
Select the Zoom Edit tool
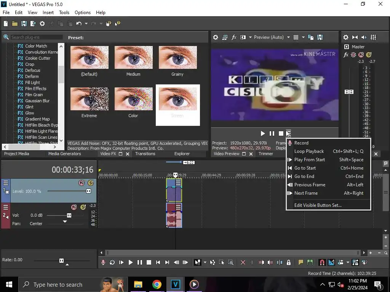coord(230,262)
